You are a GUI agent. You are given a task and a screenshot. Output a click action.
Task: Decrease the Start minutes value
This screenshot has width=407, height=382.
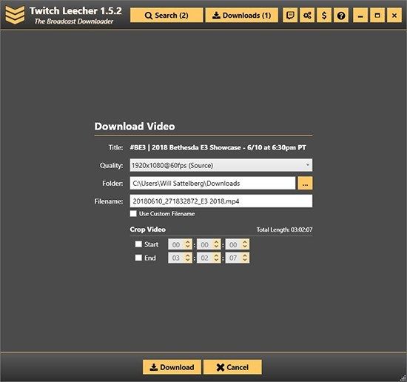coord(216,247)
